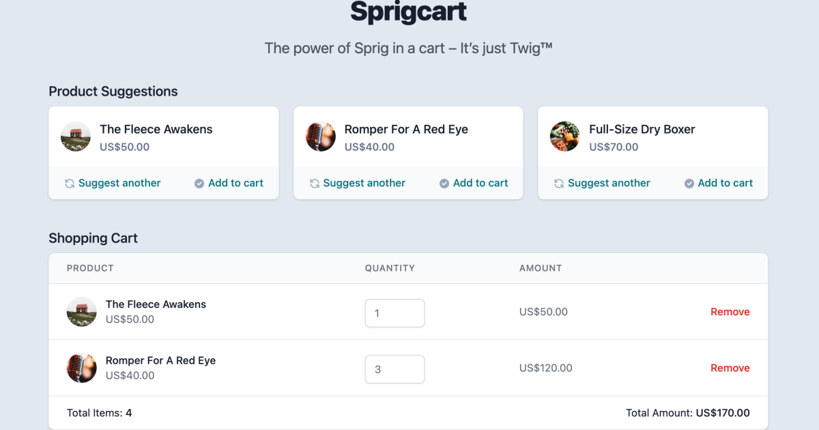Screen dimensions: 819x430
Task: Select the vegetables thumbnail for Full-Size Dry Boxer
Action: pos(564,137)
